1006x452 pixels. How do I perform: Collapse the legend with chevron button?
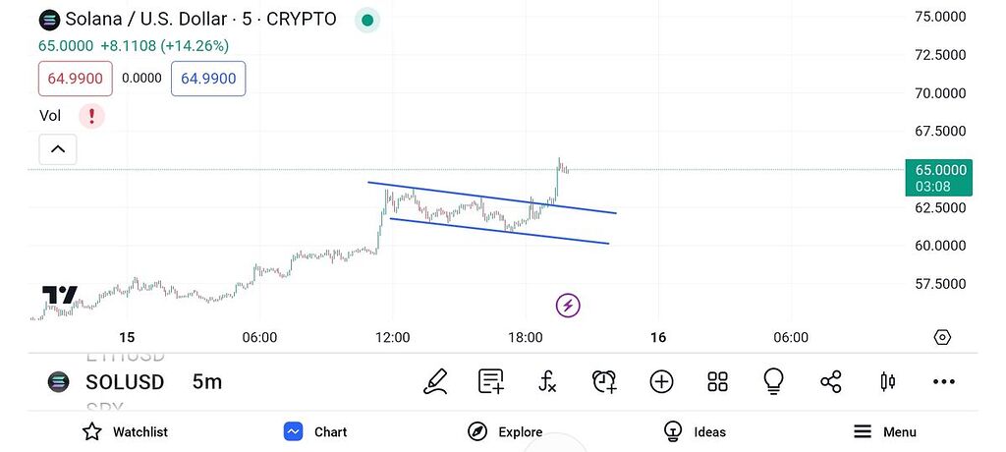tap(58, 149)
